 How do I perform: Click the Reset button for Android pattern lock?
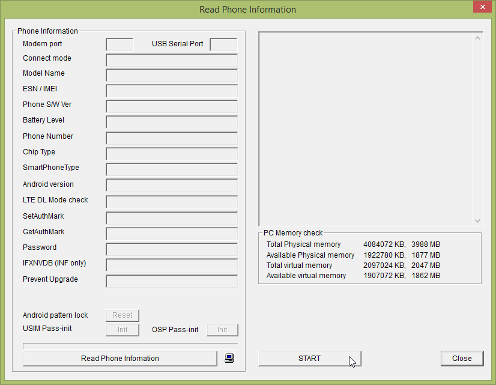tap(122, 315)
